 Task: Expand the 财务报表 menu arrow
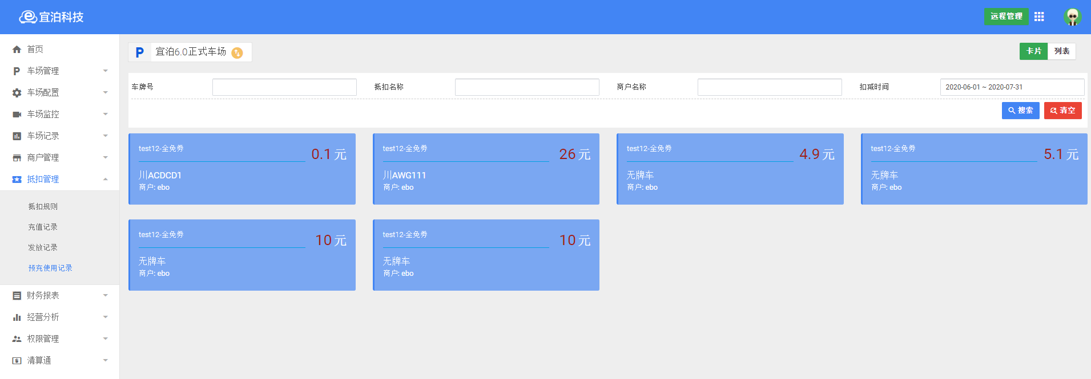[x=106, y=295]
